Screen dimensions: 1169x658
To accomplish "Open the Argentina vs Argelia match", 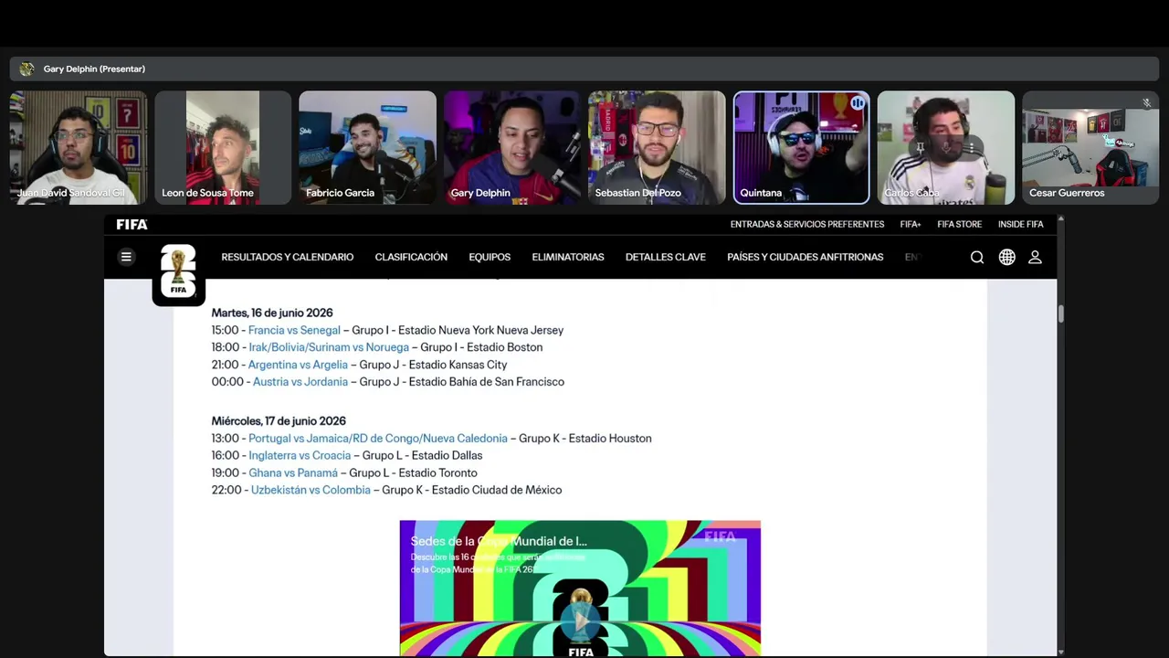I will tap(298, 365).
